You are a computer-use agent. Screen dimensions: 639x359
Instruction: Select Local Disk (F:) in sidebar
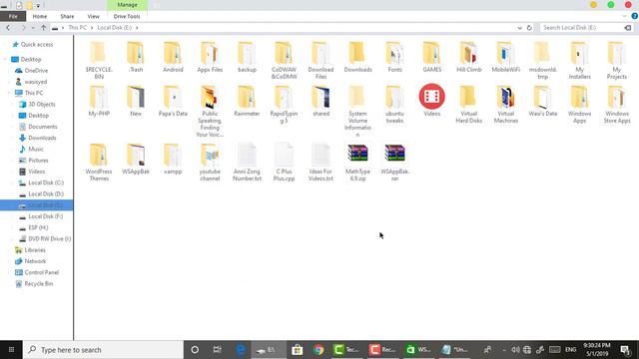pos(46,216)
